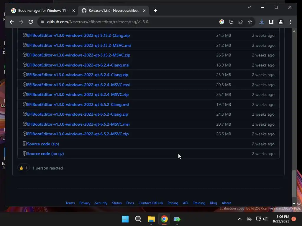Open File Explorer from the taskbar
Image resolution: width=302 pixels, height=226 pixels.
point(151,219)
